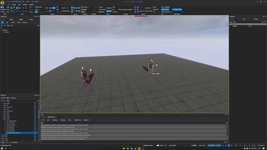Pin the Objects List panel
This screenshot has height=150, width=267.
coord(37,17)
